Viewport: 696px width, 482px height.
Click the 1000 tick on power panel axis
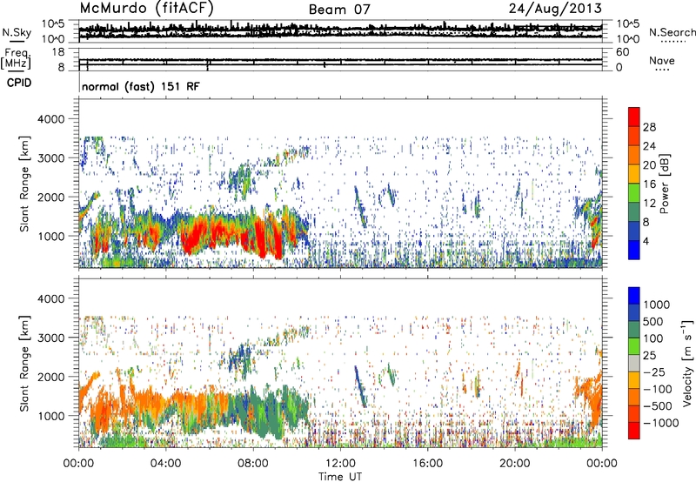50,236
